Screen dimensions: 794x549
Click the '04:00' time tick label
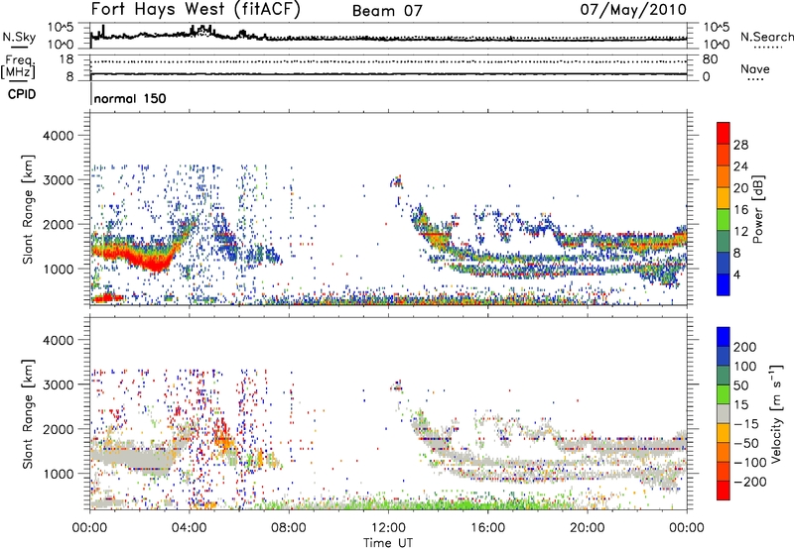click(x=189, y=528)
